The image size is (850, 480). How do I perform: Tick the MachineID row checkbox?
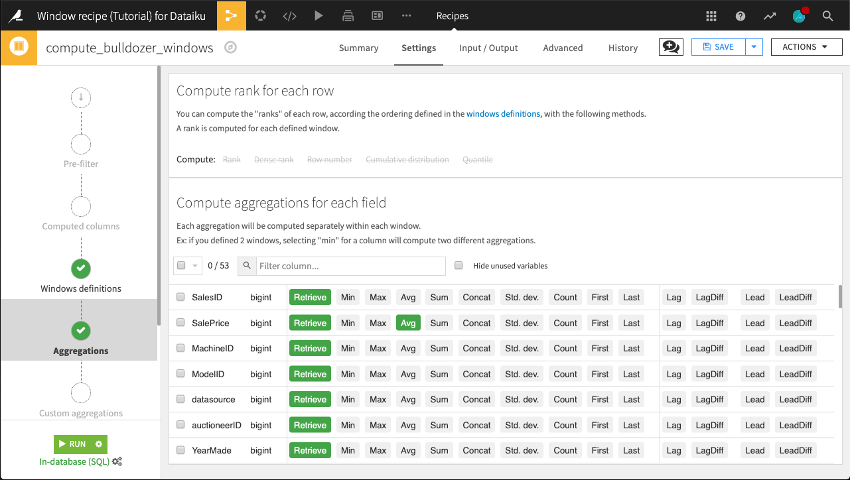click(x=180, y=348)
